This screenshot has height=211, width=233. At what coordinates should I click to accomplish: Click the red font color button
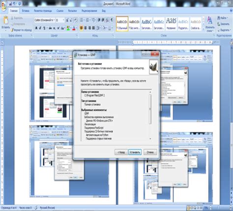74,29
